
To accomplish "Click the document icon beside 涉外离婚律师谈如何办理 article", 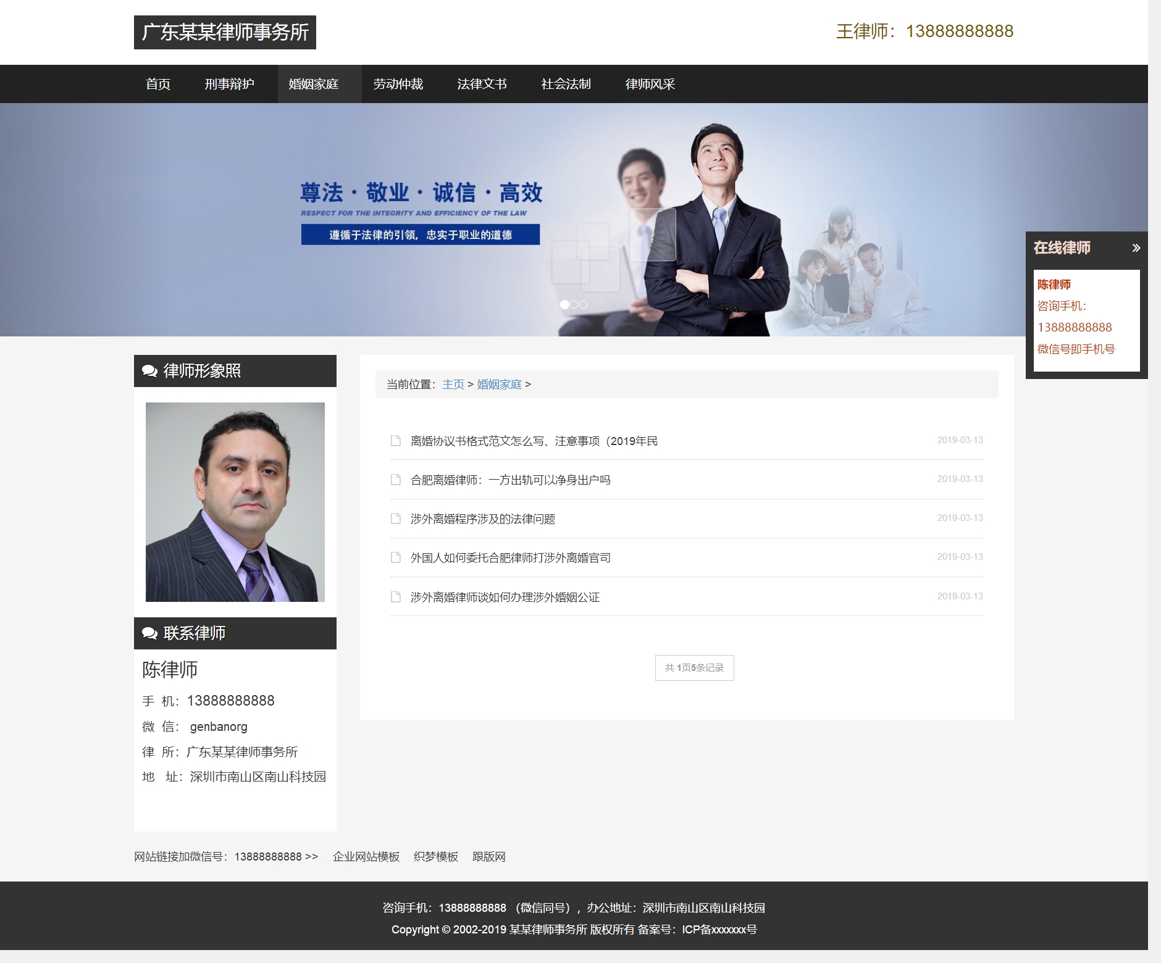I will (x=395, y=596).
